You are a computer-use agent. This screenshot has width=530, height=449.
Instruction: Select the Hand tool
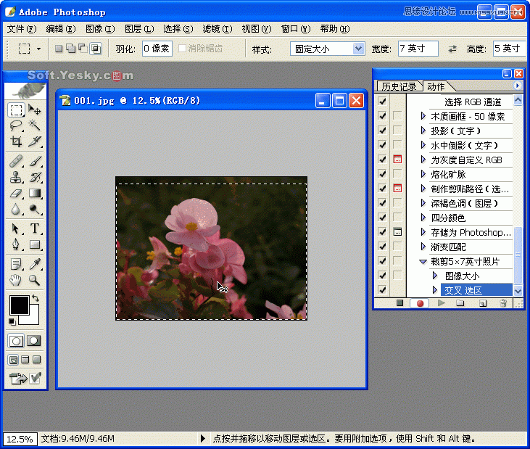tap(16, 280)
